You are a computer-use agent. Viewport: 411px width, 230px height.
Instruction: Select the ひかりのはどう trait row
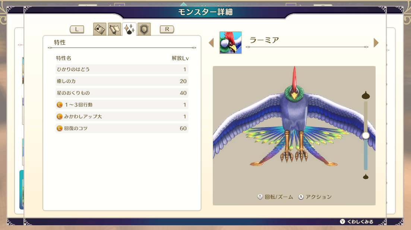[122, 69]
